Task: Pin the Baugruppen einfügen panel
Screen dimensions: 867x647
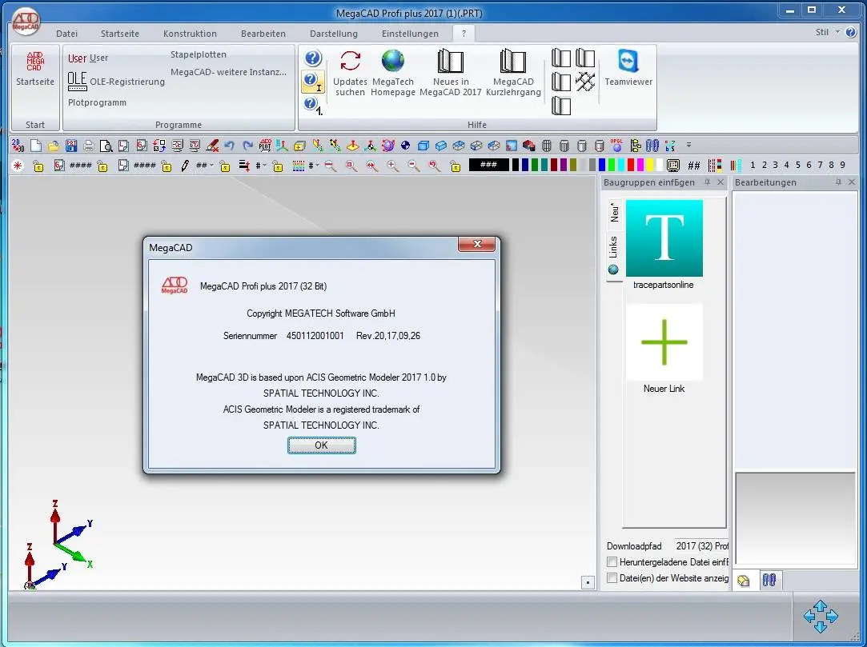Action: (x=707, y=182)
